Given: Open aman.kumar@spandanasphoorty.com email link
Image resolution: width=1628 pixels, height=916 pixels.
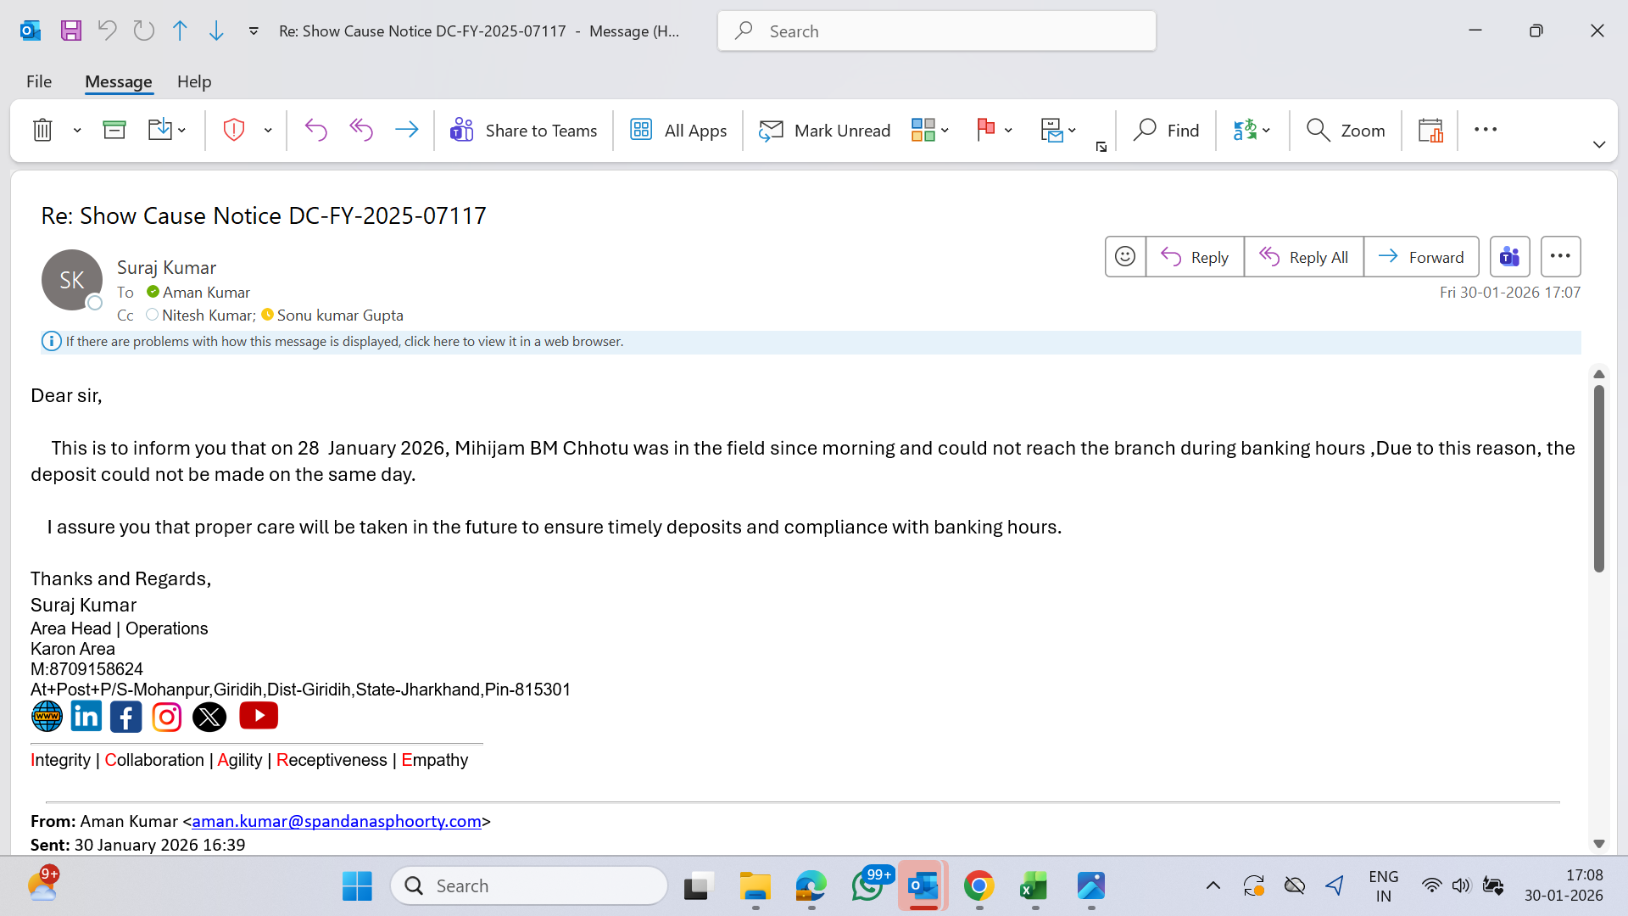Looking at the screenshot, I should 337,821.
